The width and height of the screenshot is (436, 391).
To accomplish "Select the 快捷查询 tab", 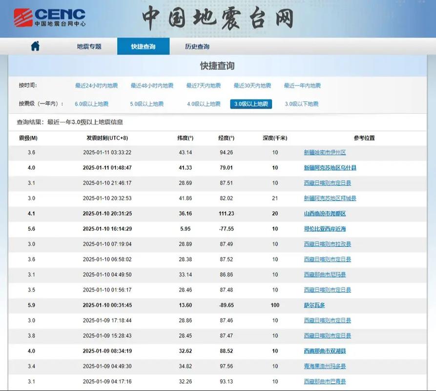I will 144,46.
